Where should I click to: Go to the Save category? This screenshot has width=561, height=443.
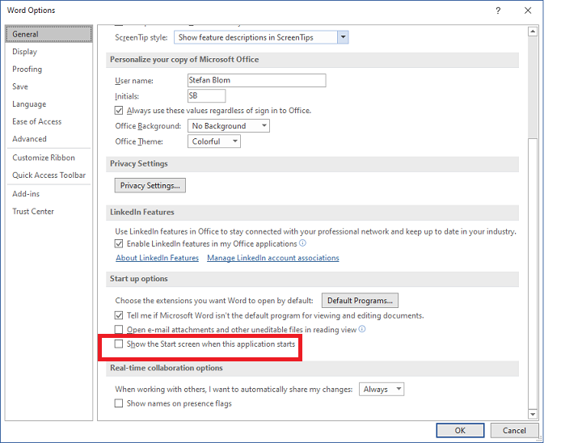coord(49,86)
